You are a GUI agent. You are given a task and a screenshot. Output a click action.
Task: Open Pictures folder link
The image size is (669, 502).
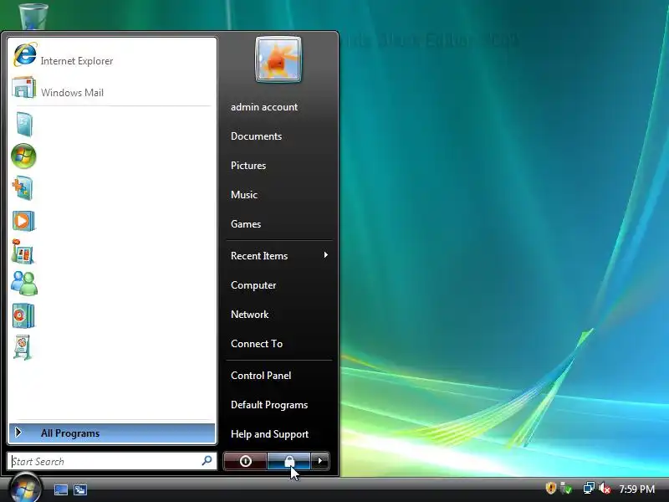[248, 166]
